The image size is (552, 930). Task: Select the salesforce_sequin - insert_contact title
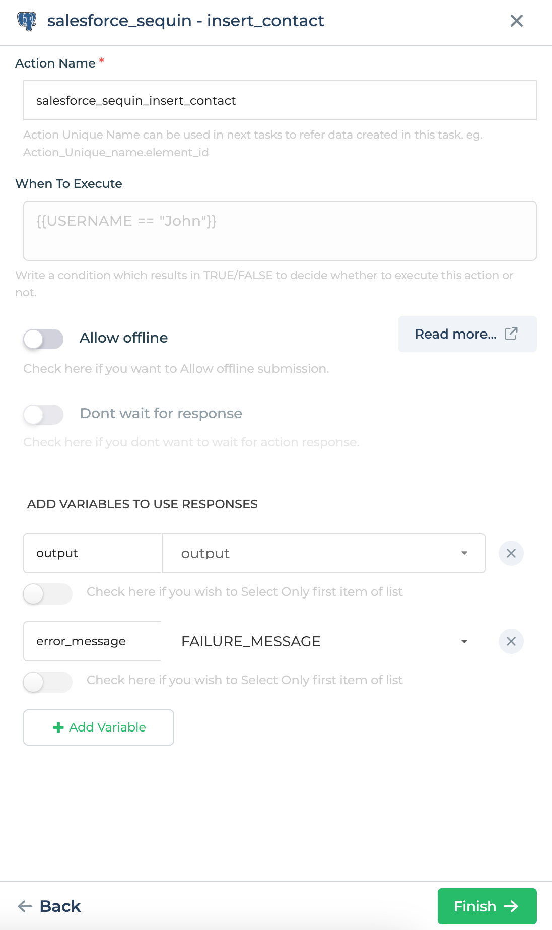(184, 21)
